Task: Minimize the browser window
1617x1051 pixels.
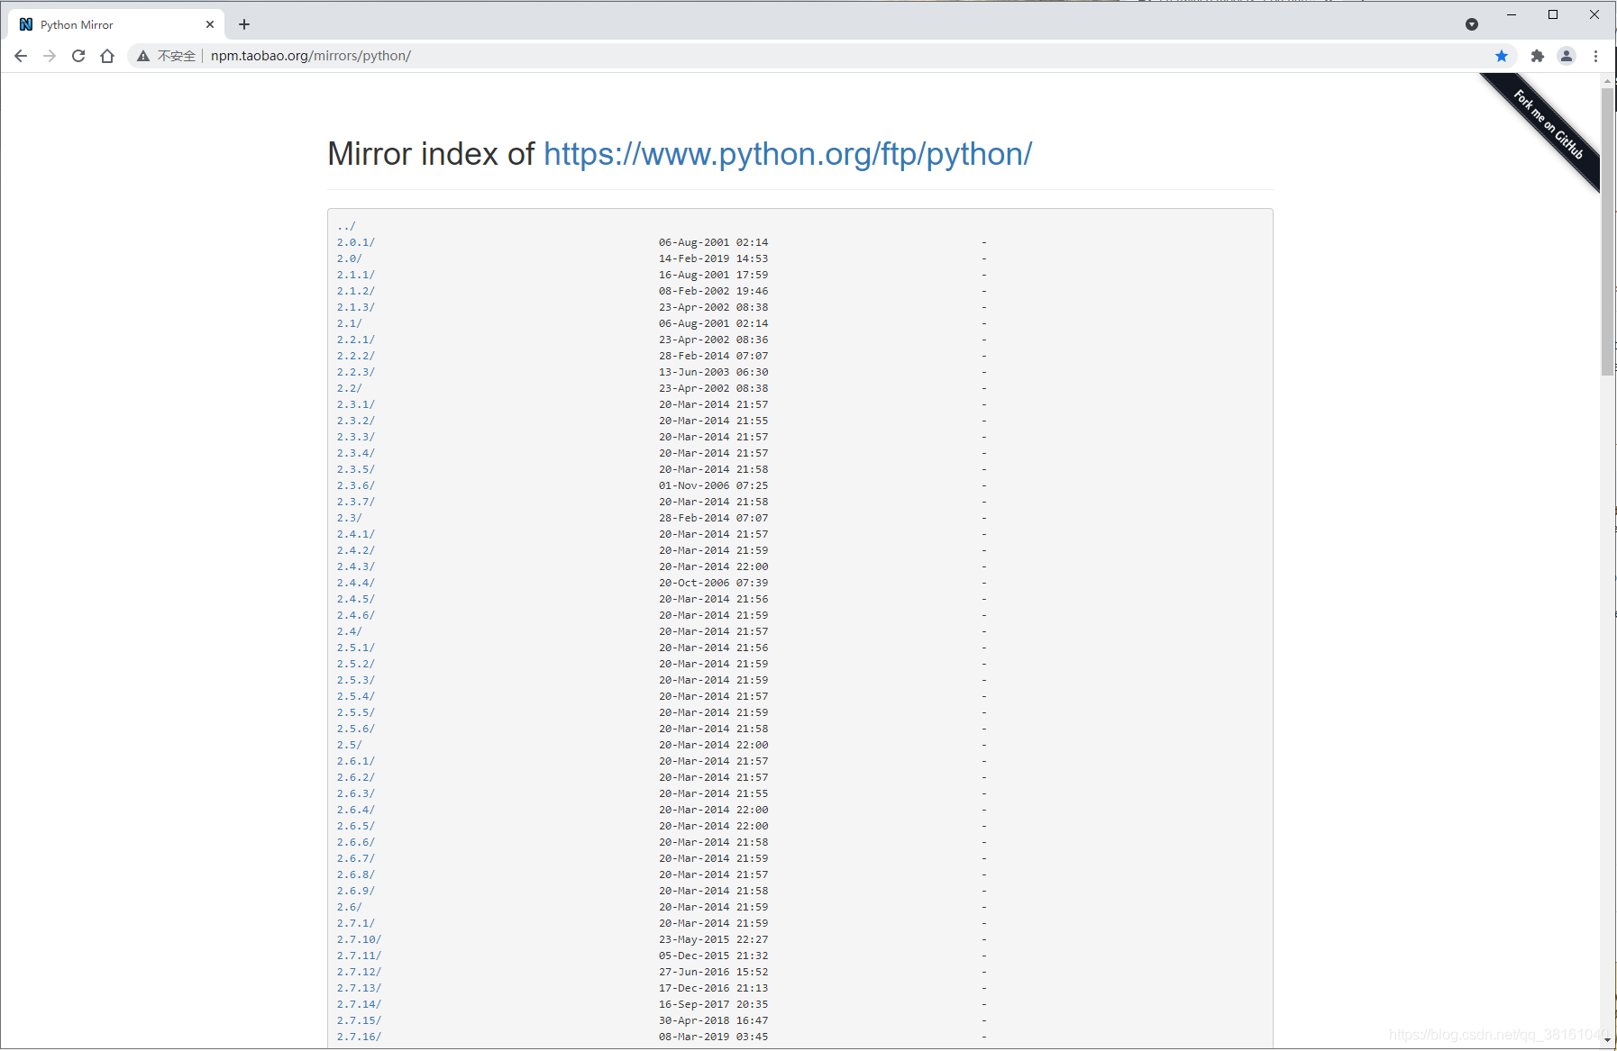Action: [x=1512, y=14]
